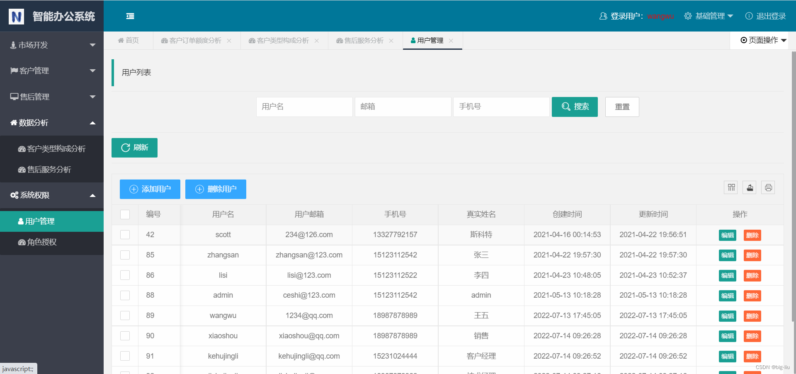Click the N logo icon
The height and width of the screenshot is (374, 796).
tap(16, 17)
